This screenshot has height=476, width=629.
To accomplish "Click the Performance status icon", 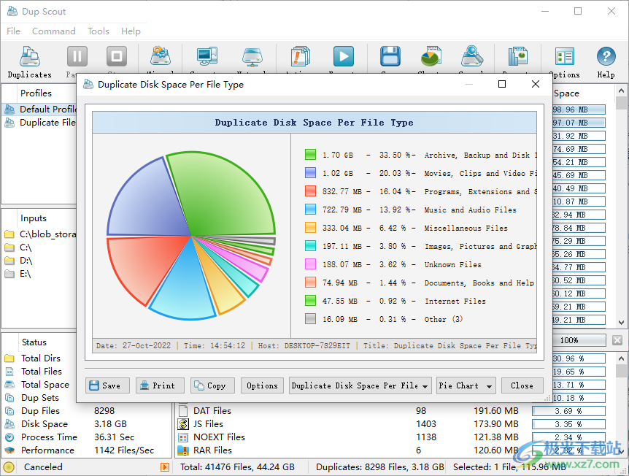I will pyautogui.click(x=9, y=450).
